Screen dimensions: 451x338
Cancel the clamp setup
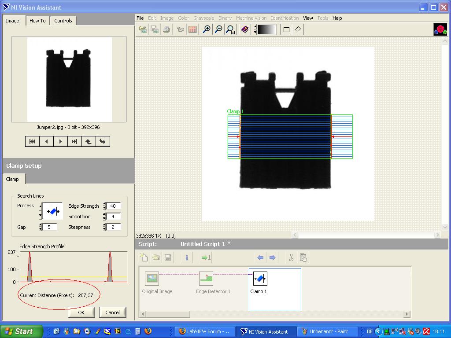click(x=112, y=312)
